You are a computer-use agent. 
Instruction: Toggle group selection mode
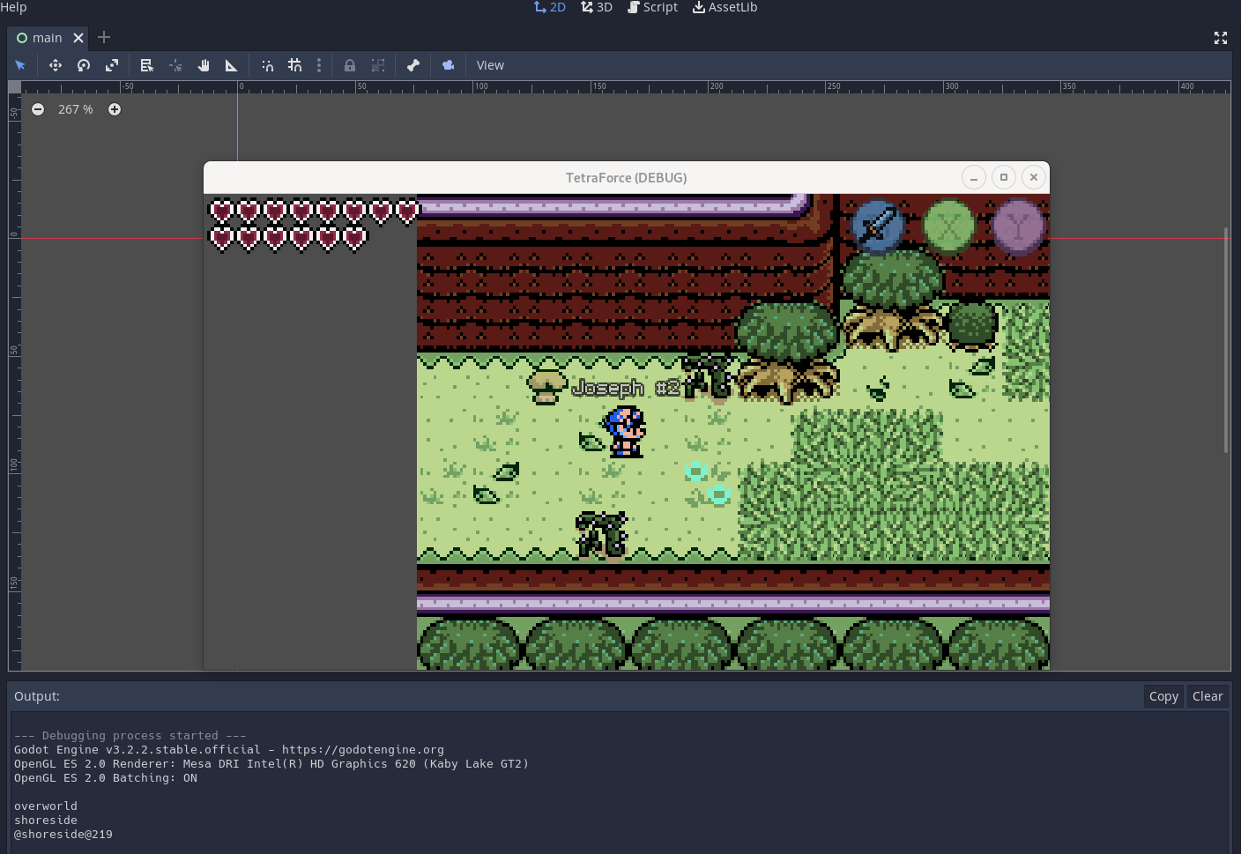(x=378, y=64)
